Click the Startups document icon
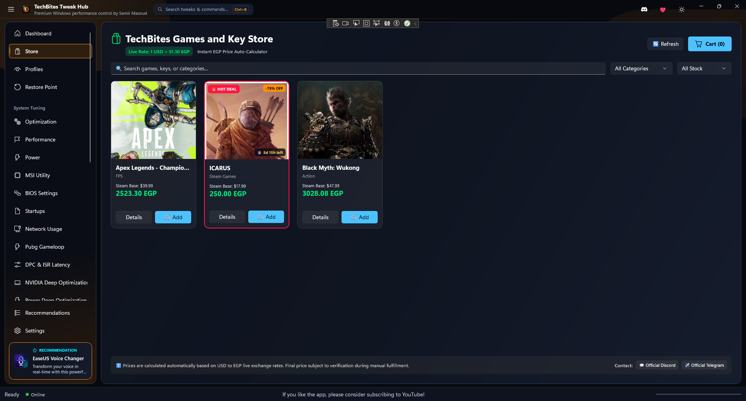This screenshot has width=746, height=401. pyautogui.click(x=17, y=211)
